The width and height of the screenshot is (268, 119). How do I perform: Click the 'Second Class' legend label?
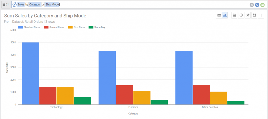[x=57, y=27]
